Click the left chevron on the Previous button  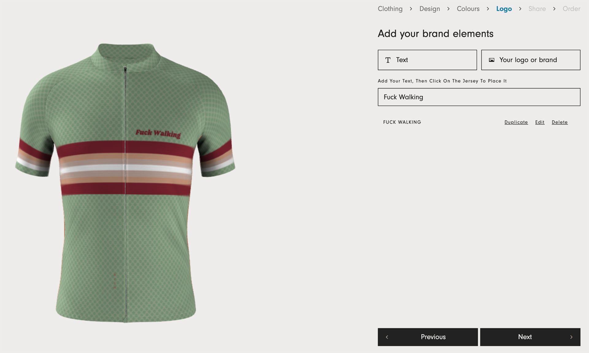click(387, 337)
